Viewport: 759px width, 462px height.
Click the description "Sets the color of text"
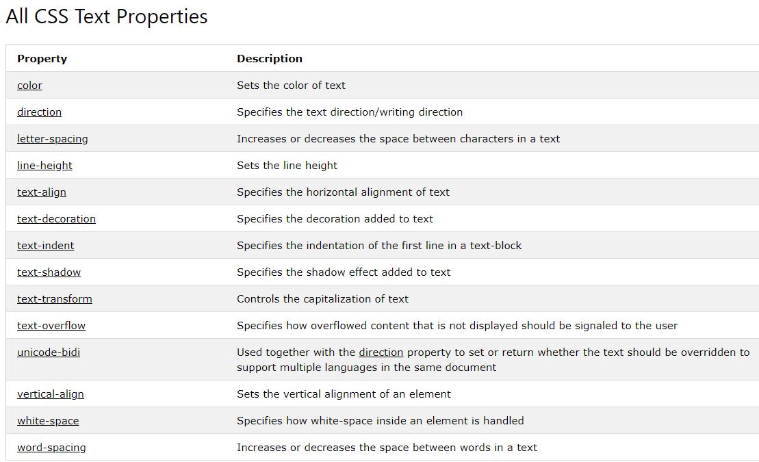[291, 86]
